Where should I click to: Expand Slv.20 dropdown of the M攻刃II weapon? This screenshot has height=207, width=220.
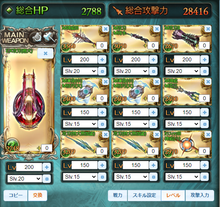coord(182,71)
